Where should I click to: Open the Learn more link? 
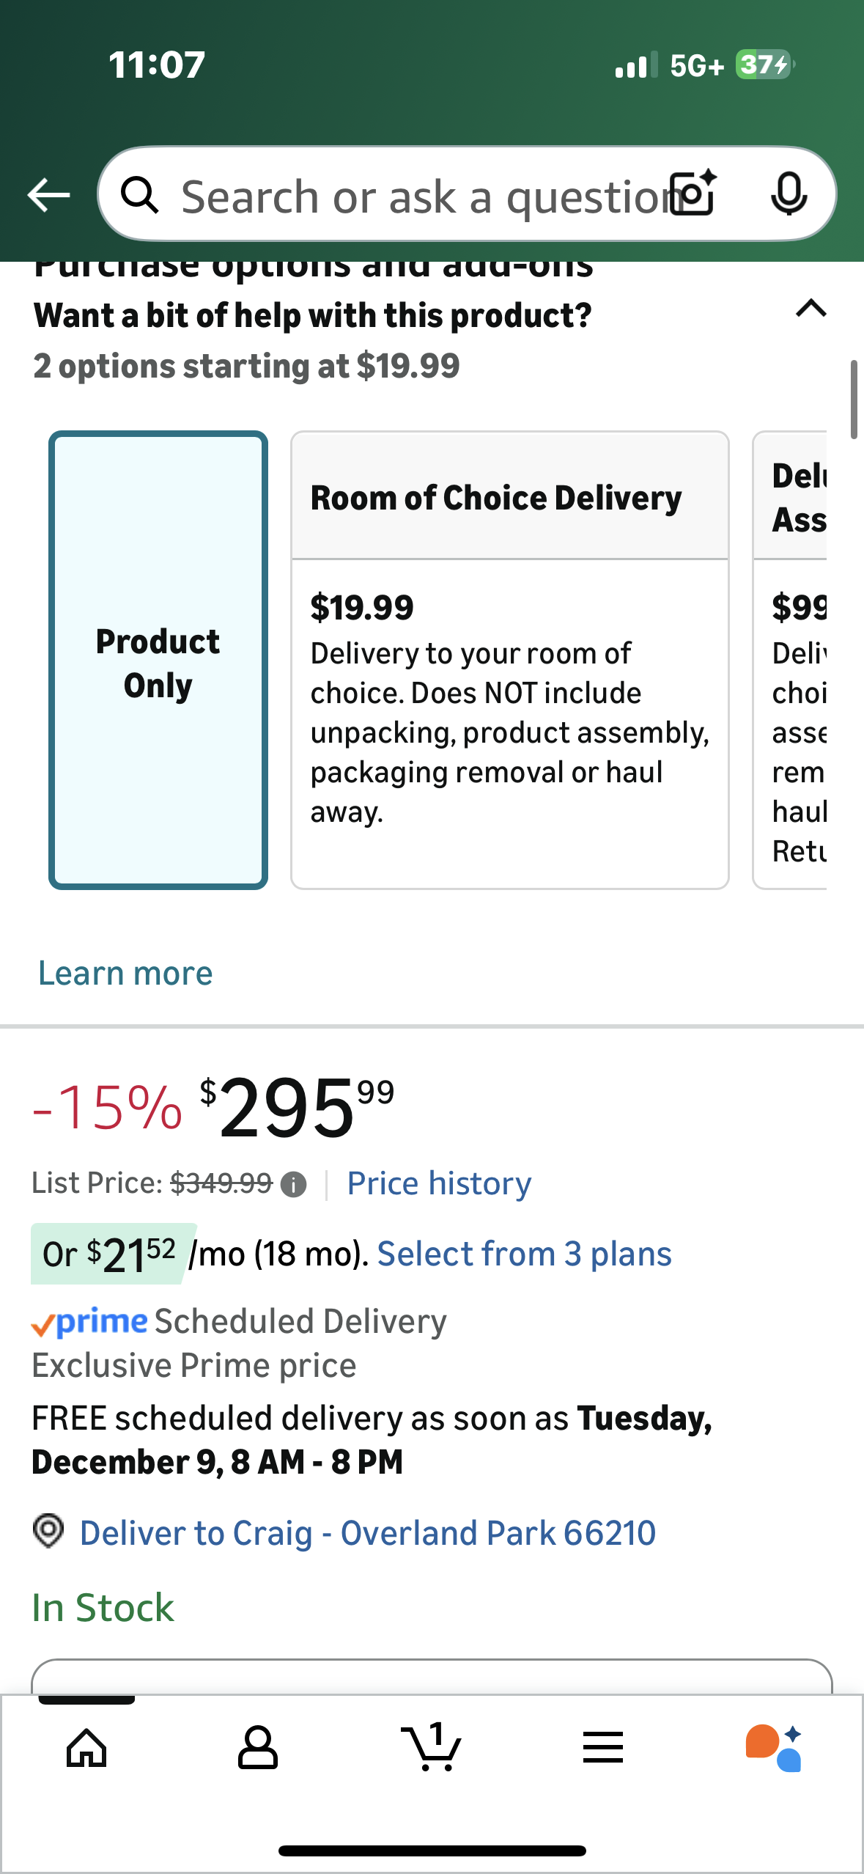[x=125, y=974]
